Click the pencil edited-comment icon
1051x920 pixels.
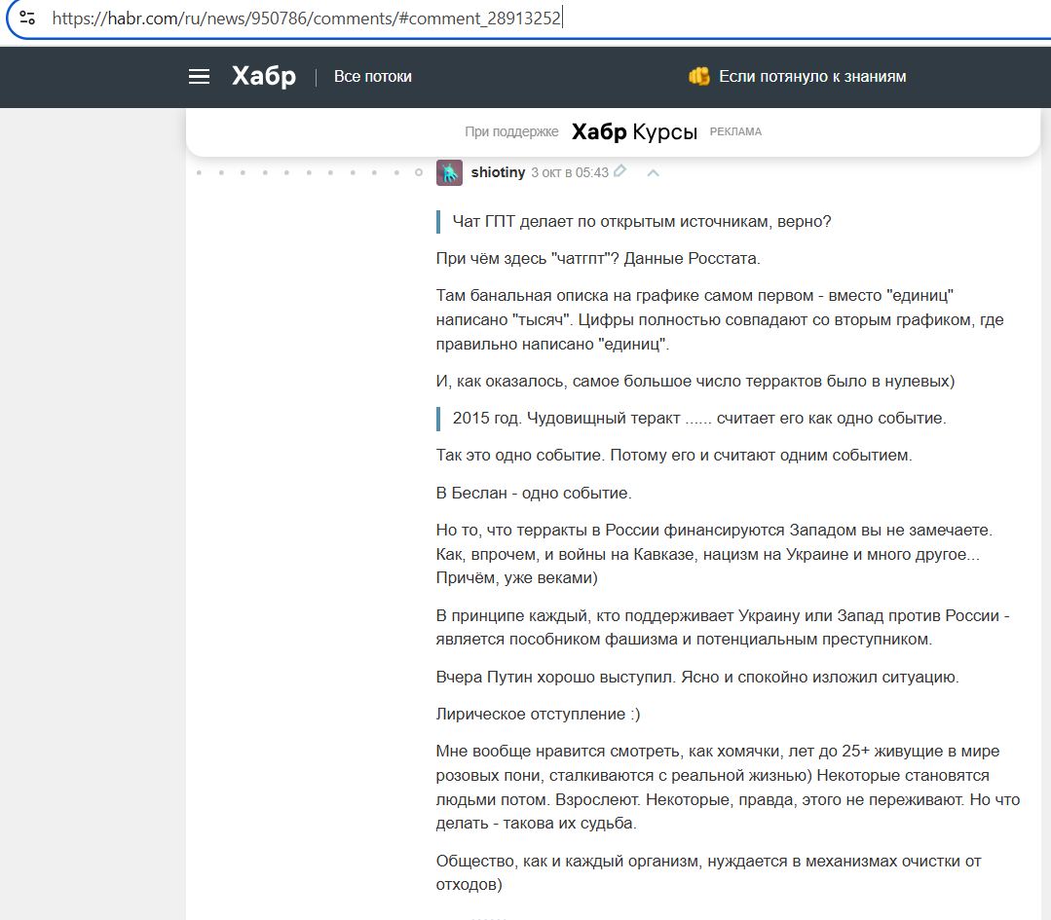620,171
